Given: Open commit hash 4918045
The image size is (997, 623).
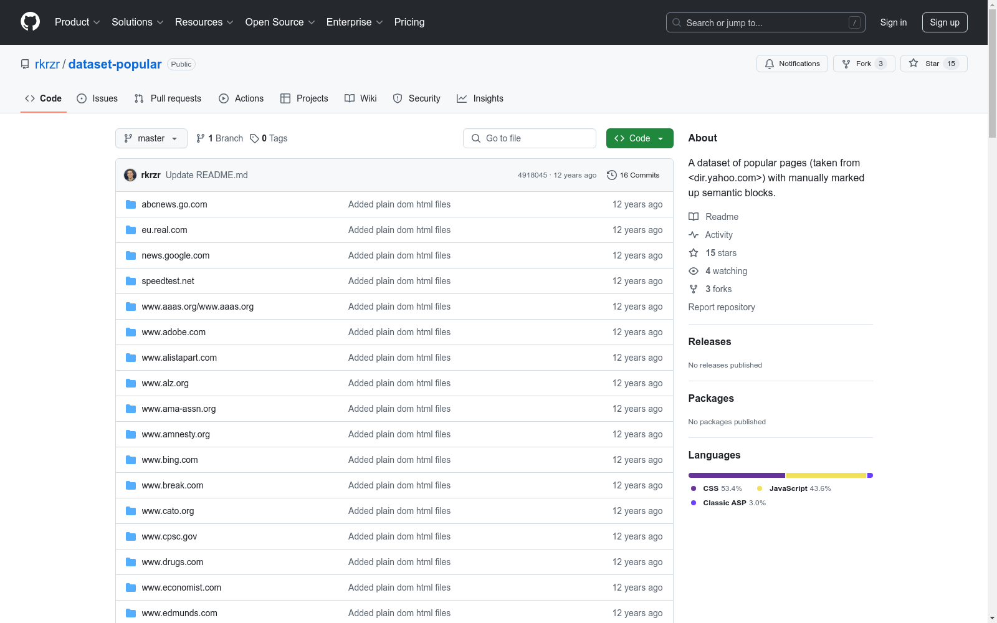Looking at the screenshot, I should pos(532,175).
